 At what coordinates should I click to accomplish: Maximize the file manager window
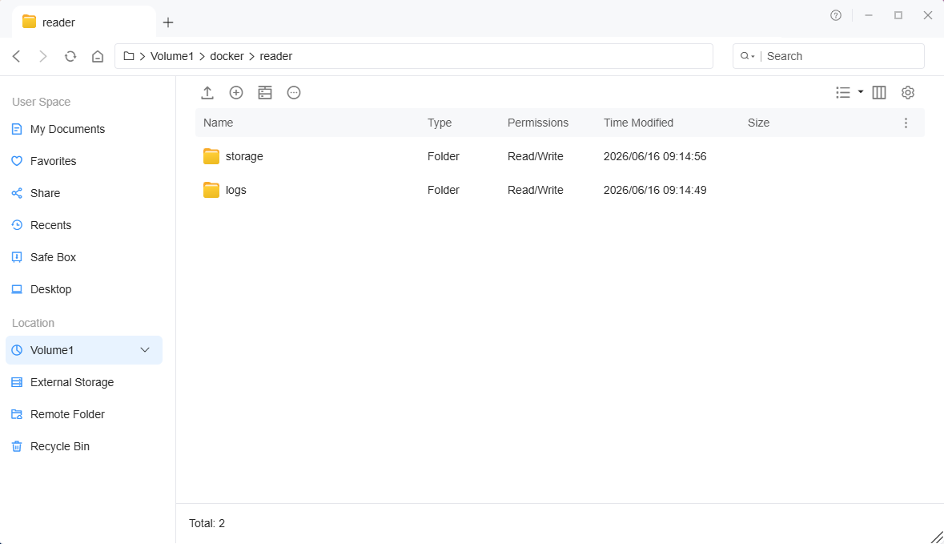coord(898,15)
